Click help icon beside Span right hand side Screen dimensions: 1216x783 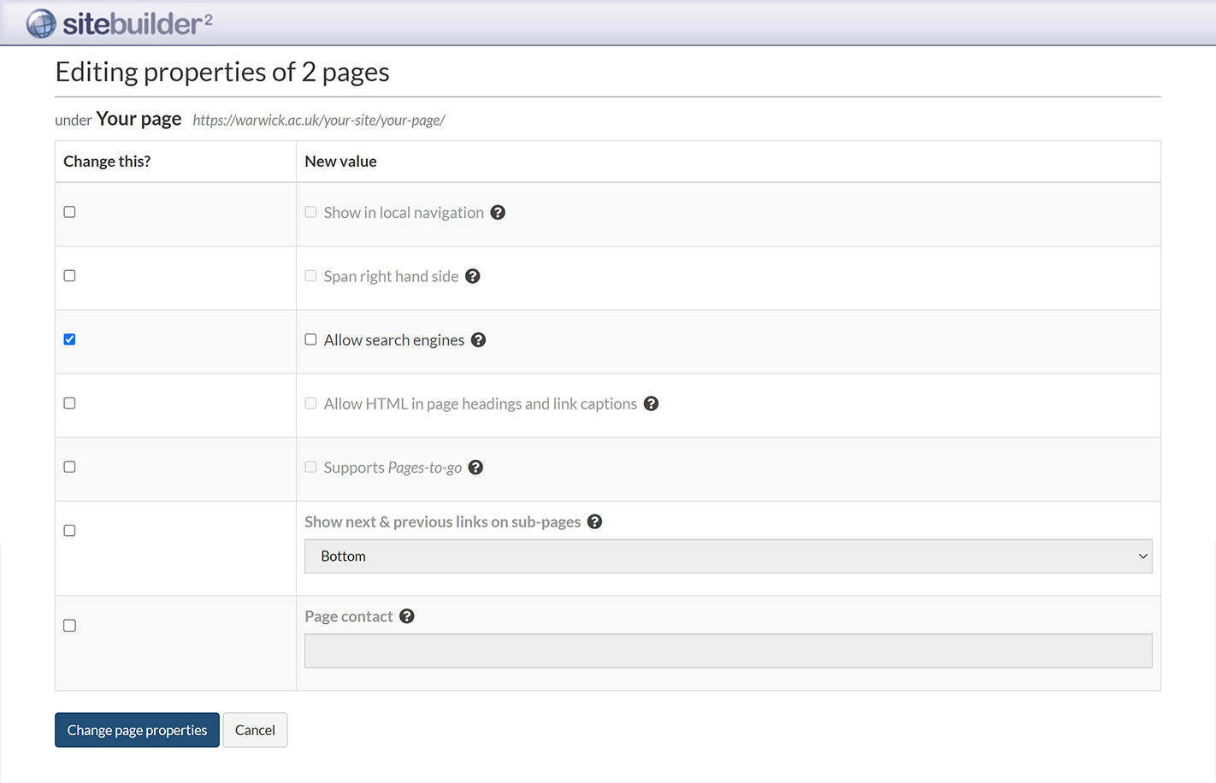click(x=473, y=276)
